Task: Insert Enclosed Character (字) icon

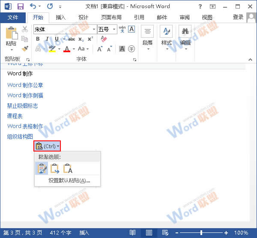Action: (131, 49)
